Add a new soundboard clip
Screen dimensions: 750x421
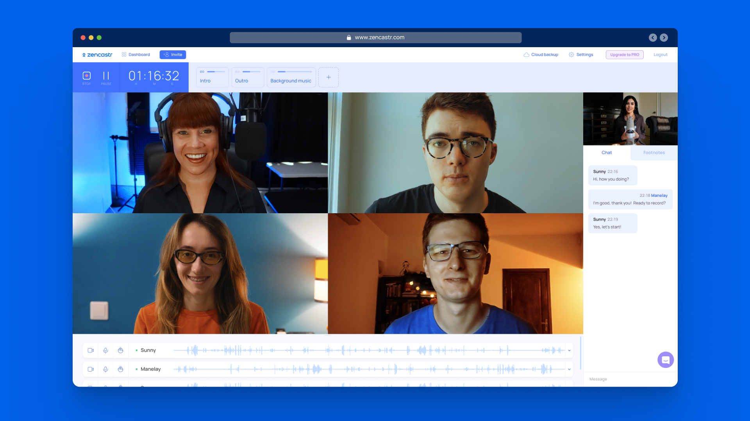(x=329, y=77)
